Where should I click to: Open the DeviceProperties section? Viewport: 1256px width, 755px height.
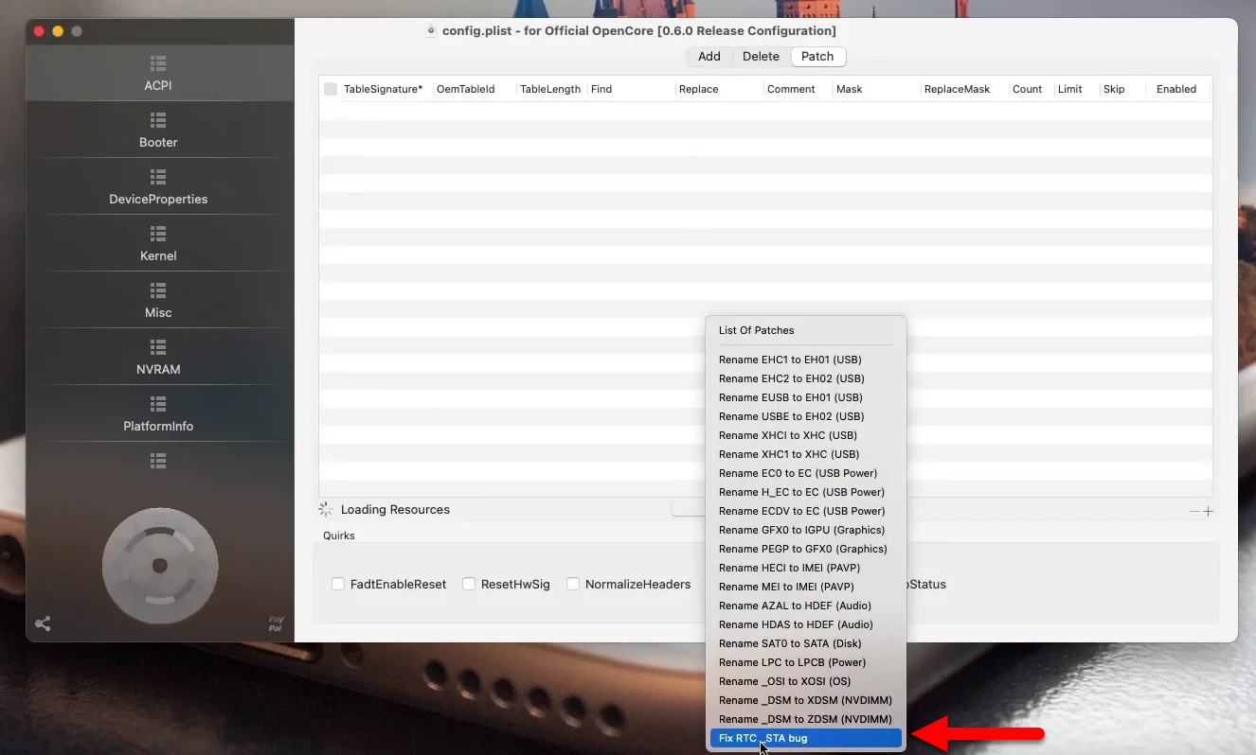pos(158,186)
